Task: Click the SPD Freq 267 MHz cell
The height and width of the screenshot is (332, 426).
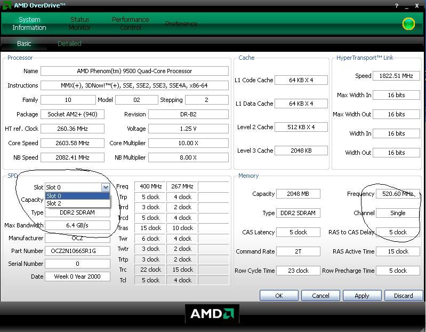Action: click(182, 186)
